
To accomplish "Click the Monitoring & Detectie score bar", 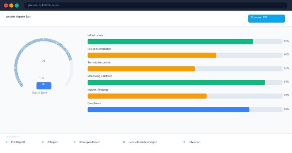I will click(185, 82).
